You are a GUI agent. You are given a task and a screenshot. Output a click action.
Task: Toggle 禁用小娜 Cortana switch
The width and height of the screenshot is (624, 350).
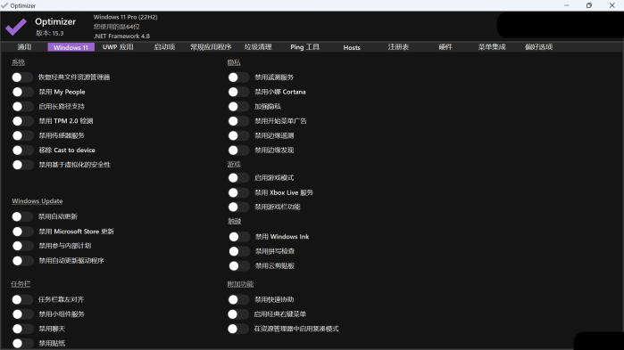coord(238,92)
